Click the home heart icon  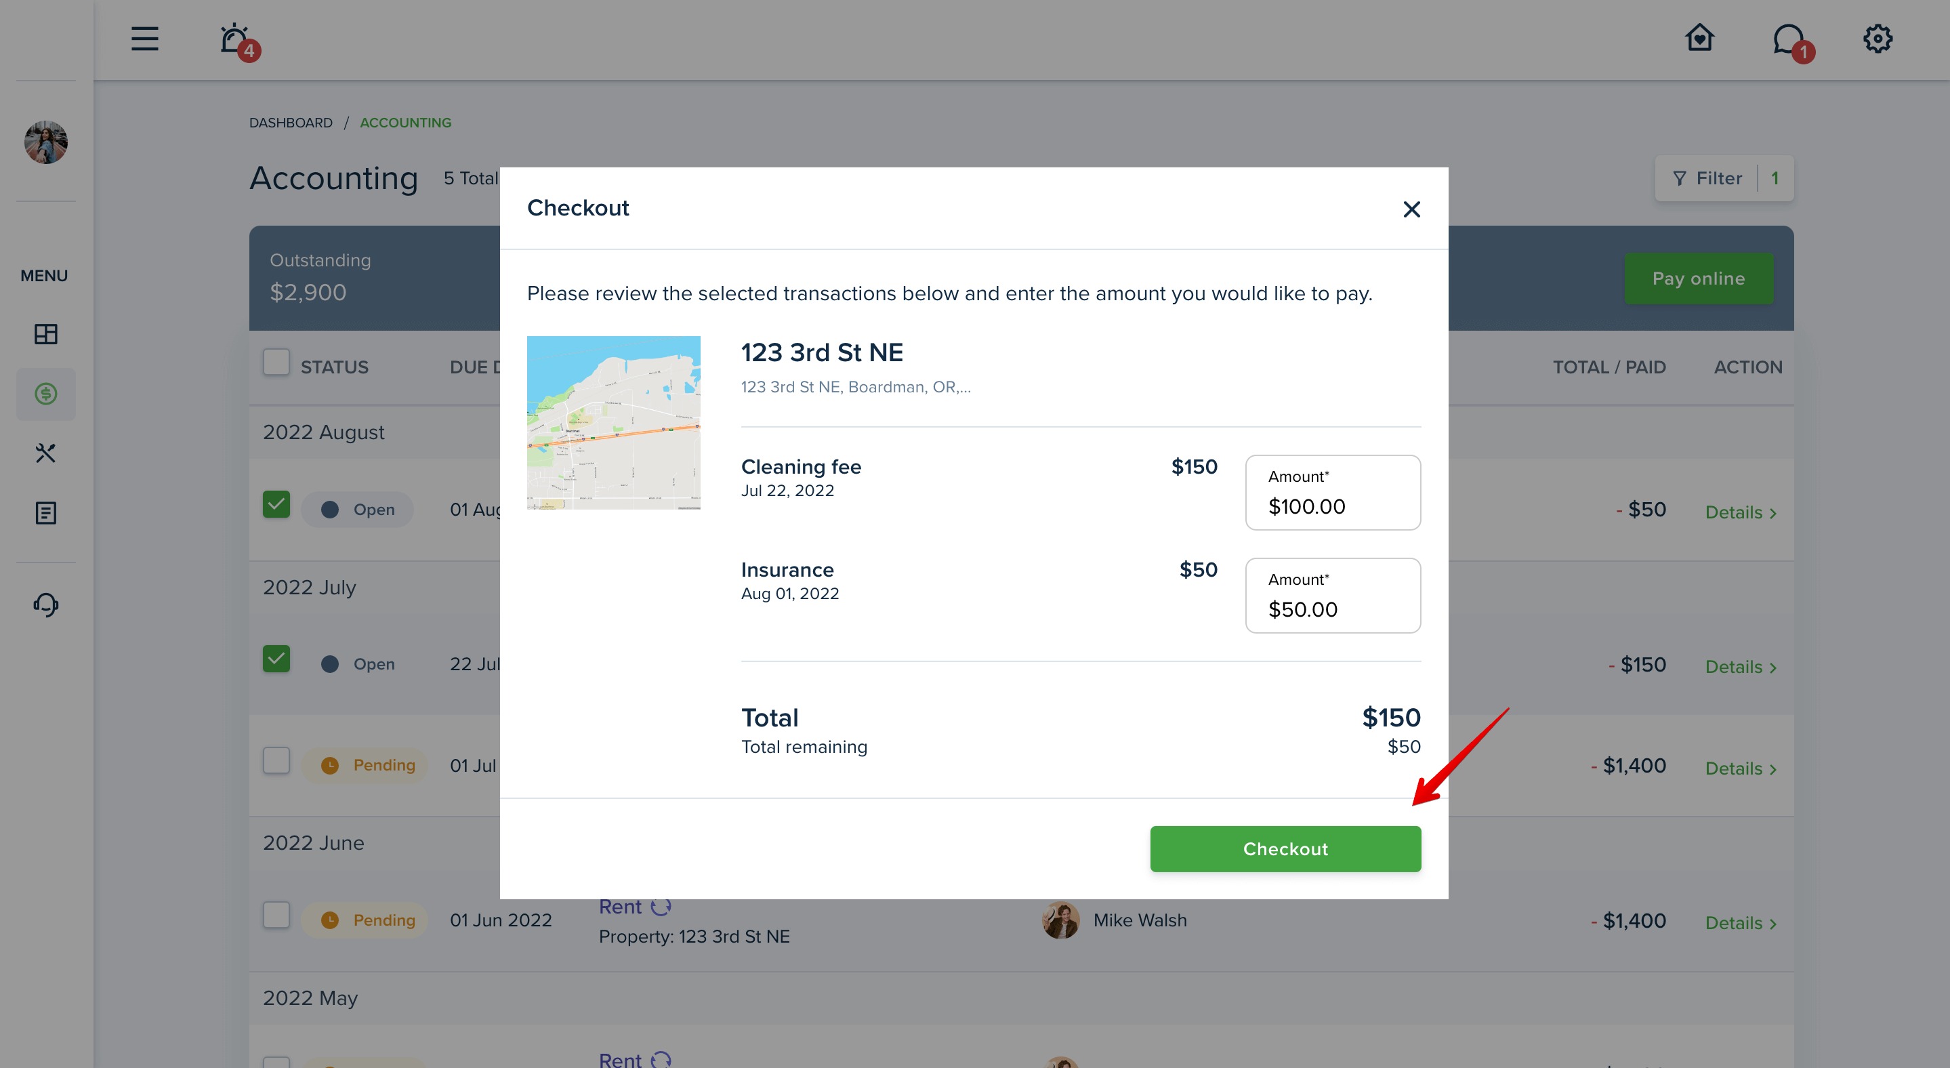point(1699,38)
